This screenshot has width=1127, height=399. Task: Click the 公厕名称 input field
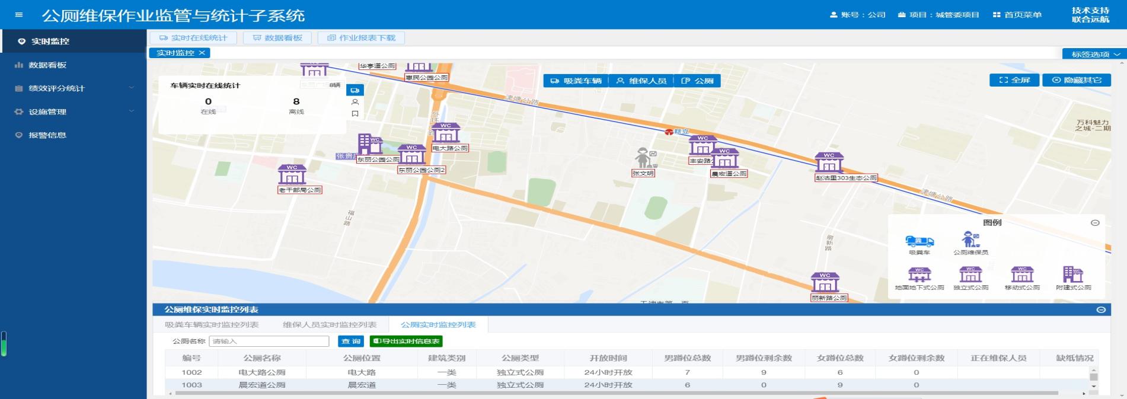pos(269,341)
